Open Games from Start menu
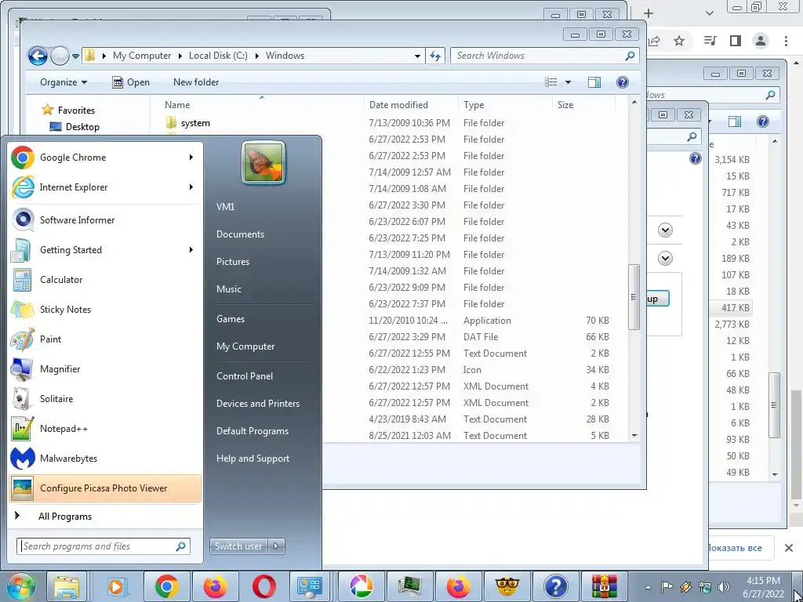 click(231, 319)
